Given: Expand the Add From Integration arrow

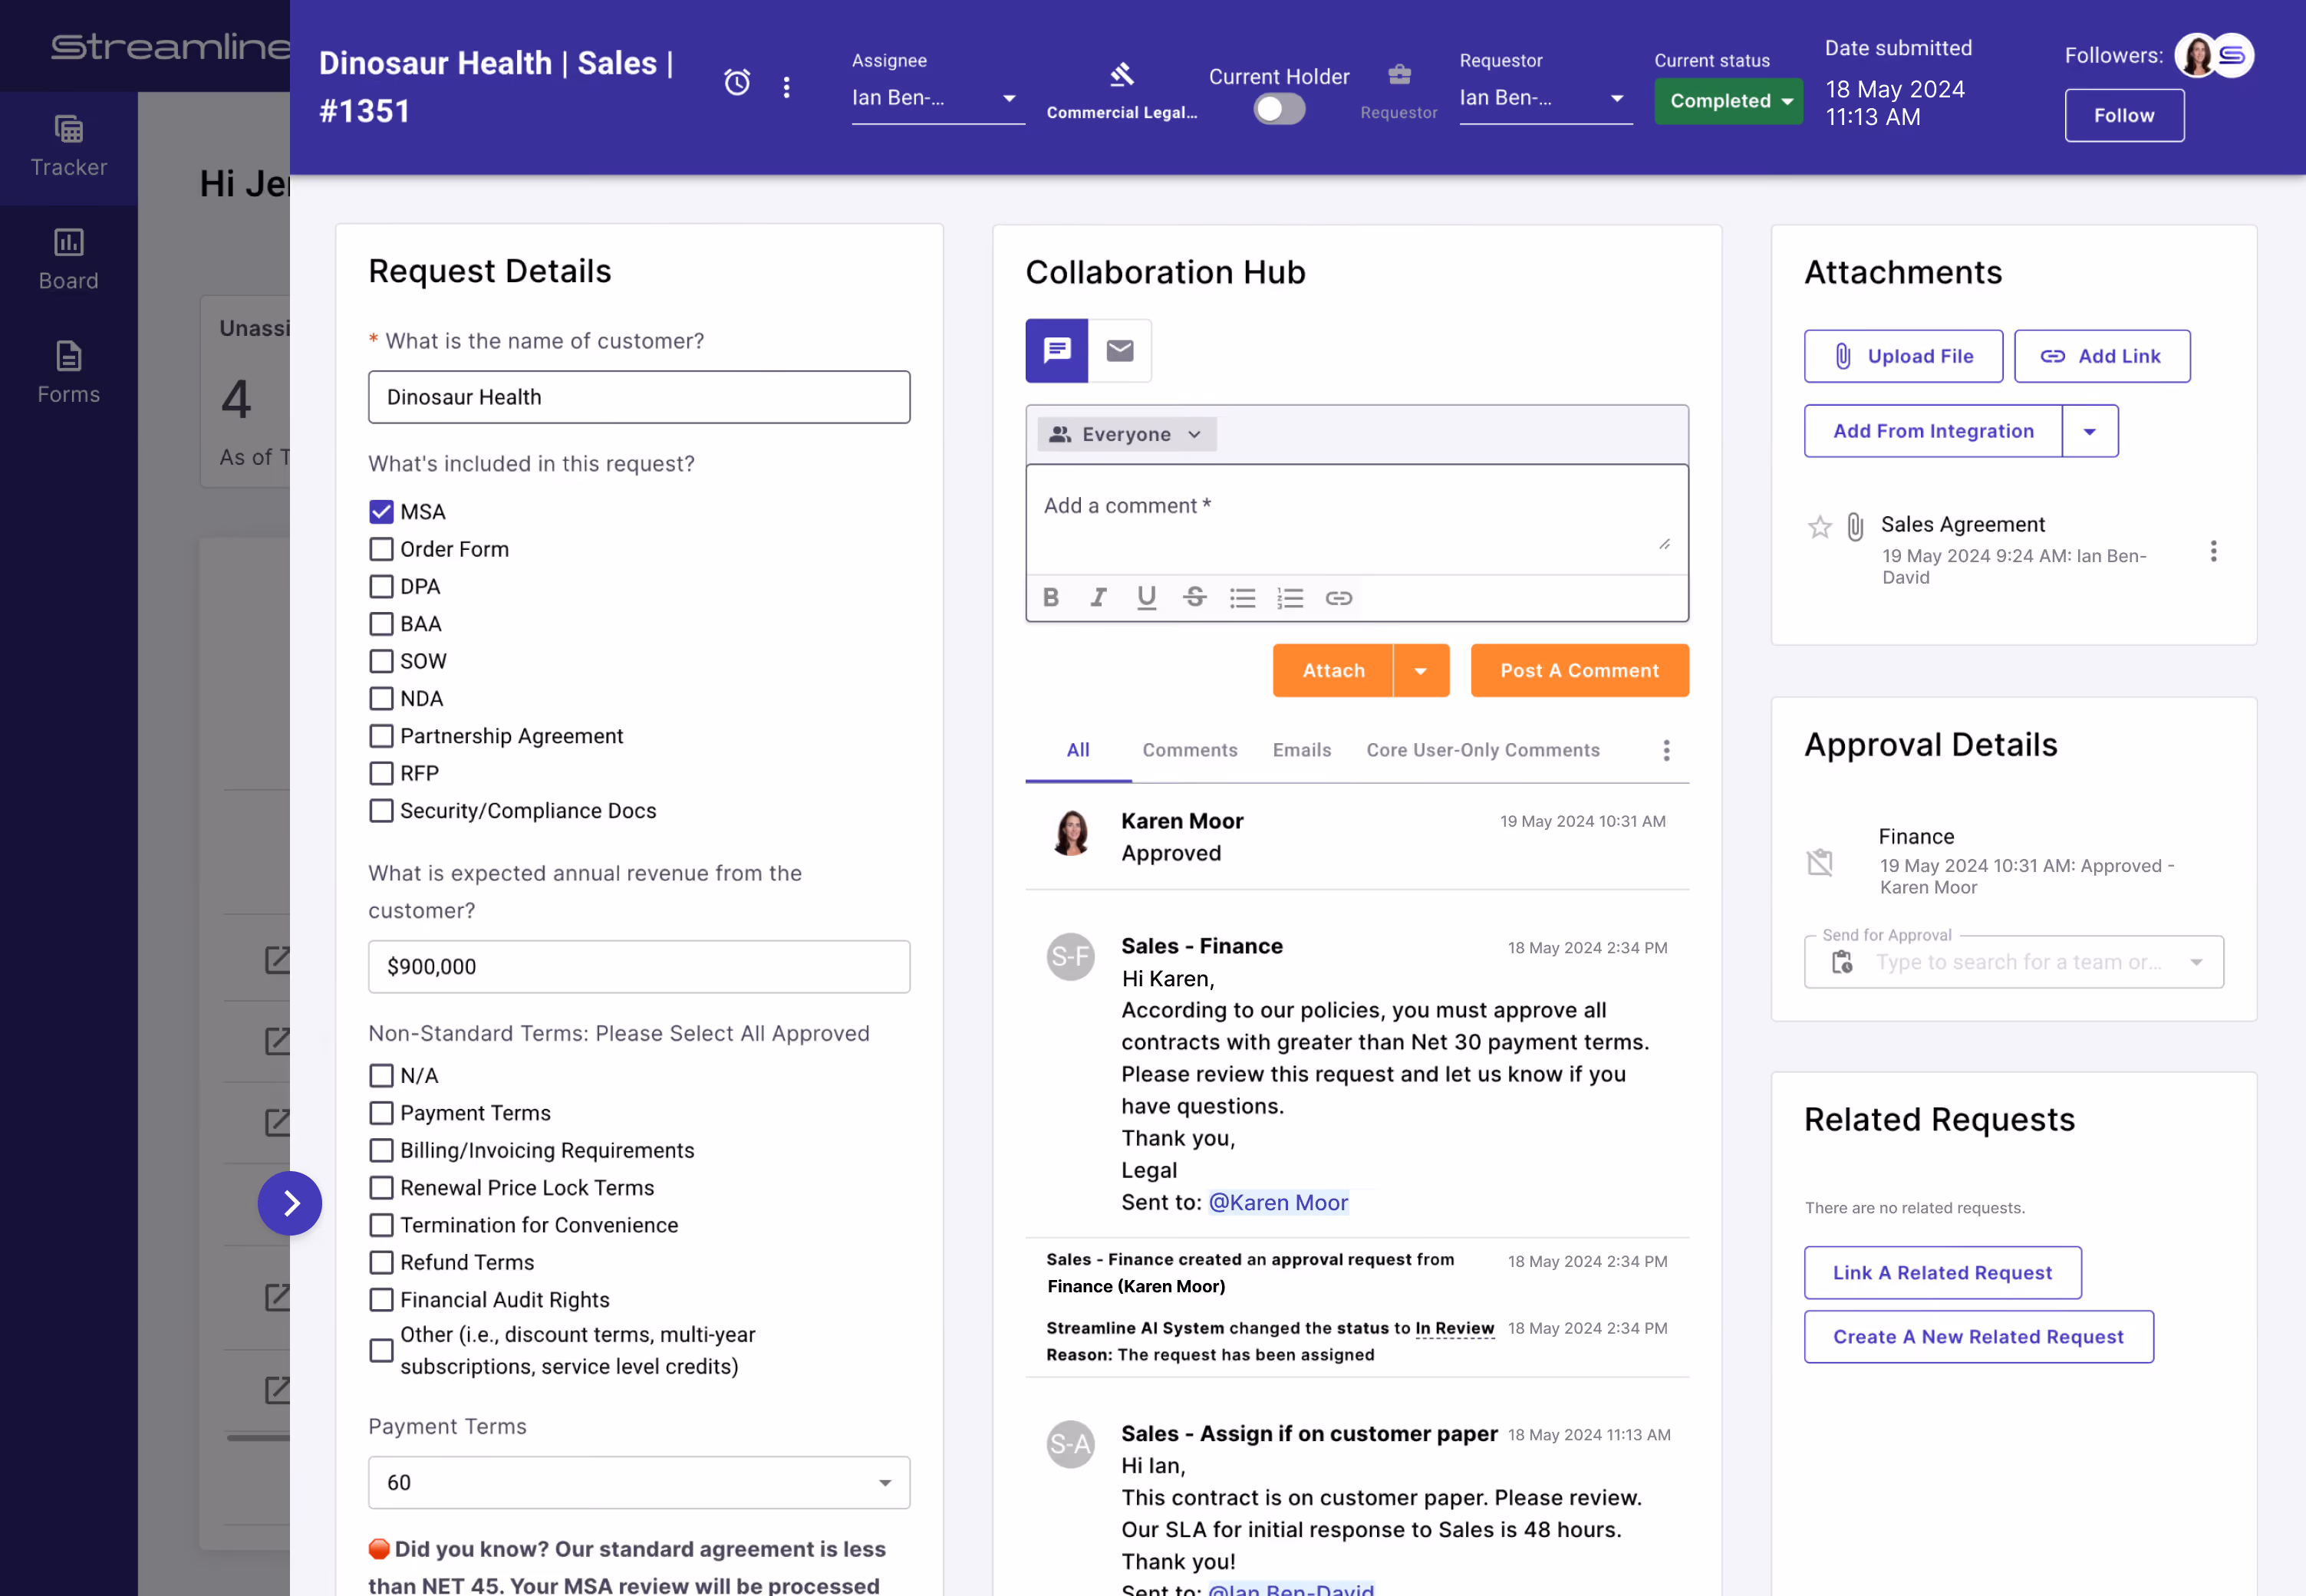Looking at the screenshot, I should coord(2090,431).
